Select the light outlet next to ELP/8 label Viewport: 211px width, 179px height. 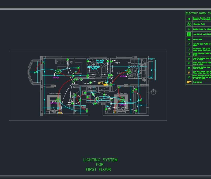(112, 61)
